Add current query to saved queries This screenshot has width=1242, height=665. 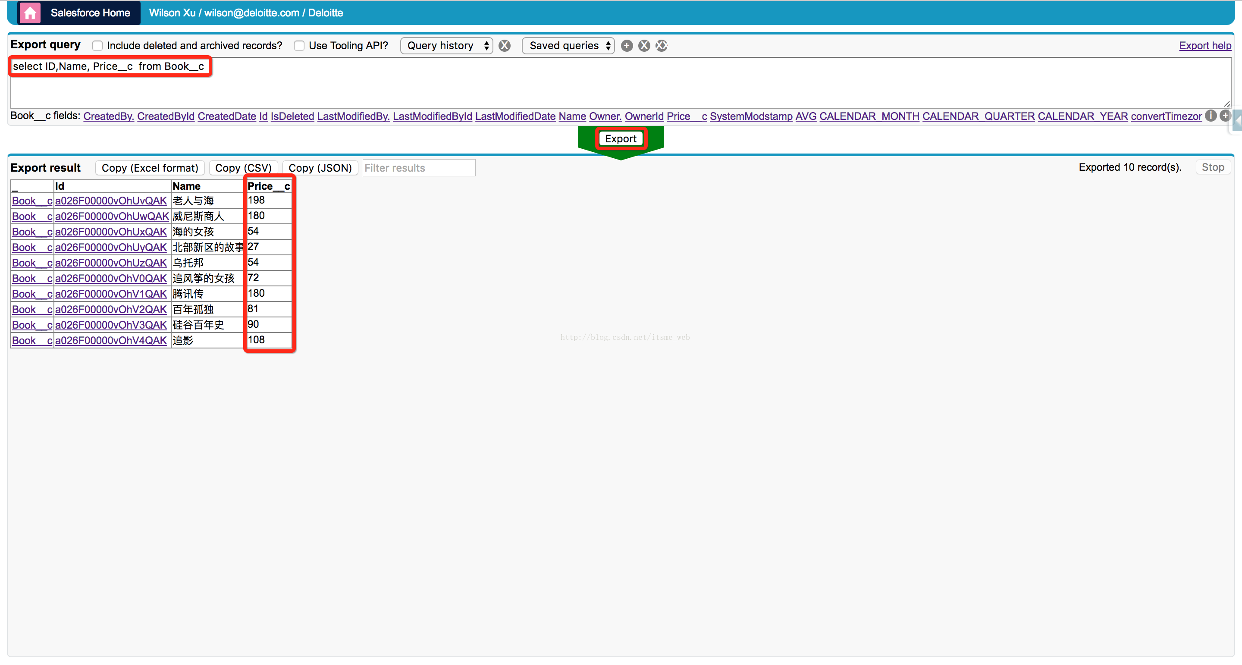click(x=626, y=46)
